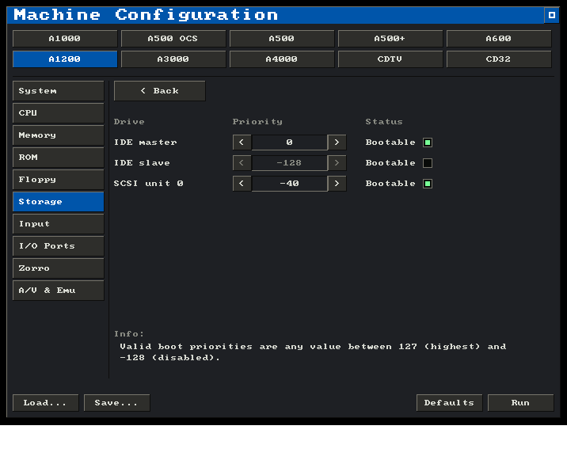Click left arrow for IDE slave priority
567x460 pixels.
click(x=242, y=163)
